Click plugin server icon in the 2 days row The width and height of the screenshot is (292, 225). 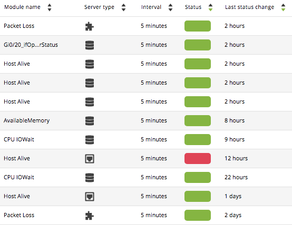pyautogui.click(x=90, y=216)
